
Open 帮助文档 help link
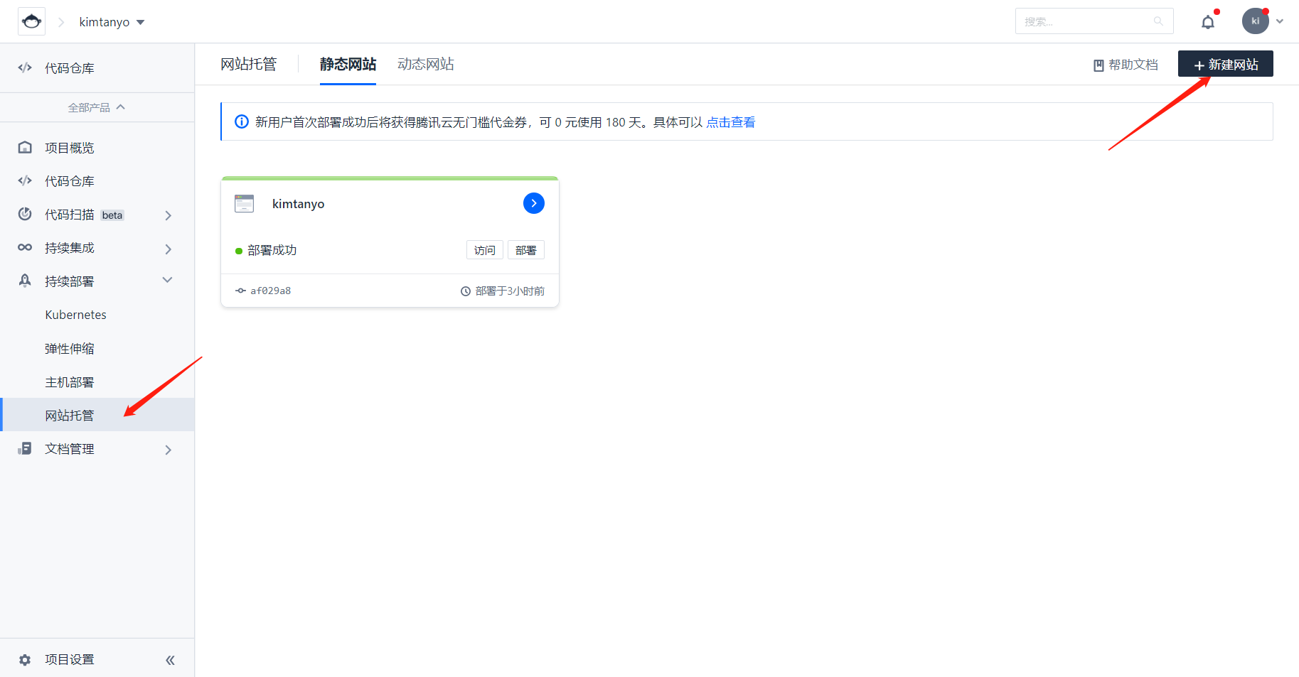tap(1126, 65)
